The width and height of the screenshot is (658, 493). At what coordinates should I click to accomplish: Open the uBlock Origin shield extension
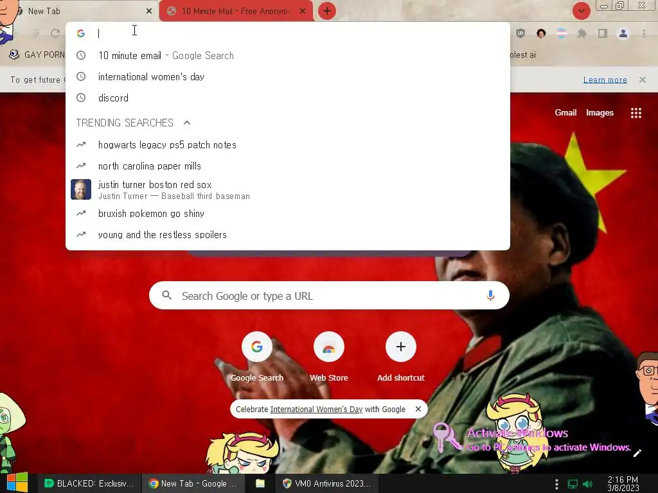520,33
